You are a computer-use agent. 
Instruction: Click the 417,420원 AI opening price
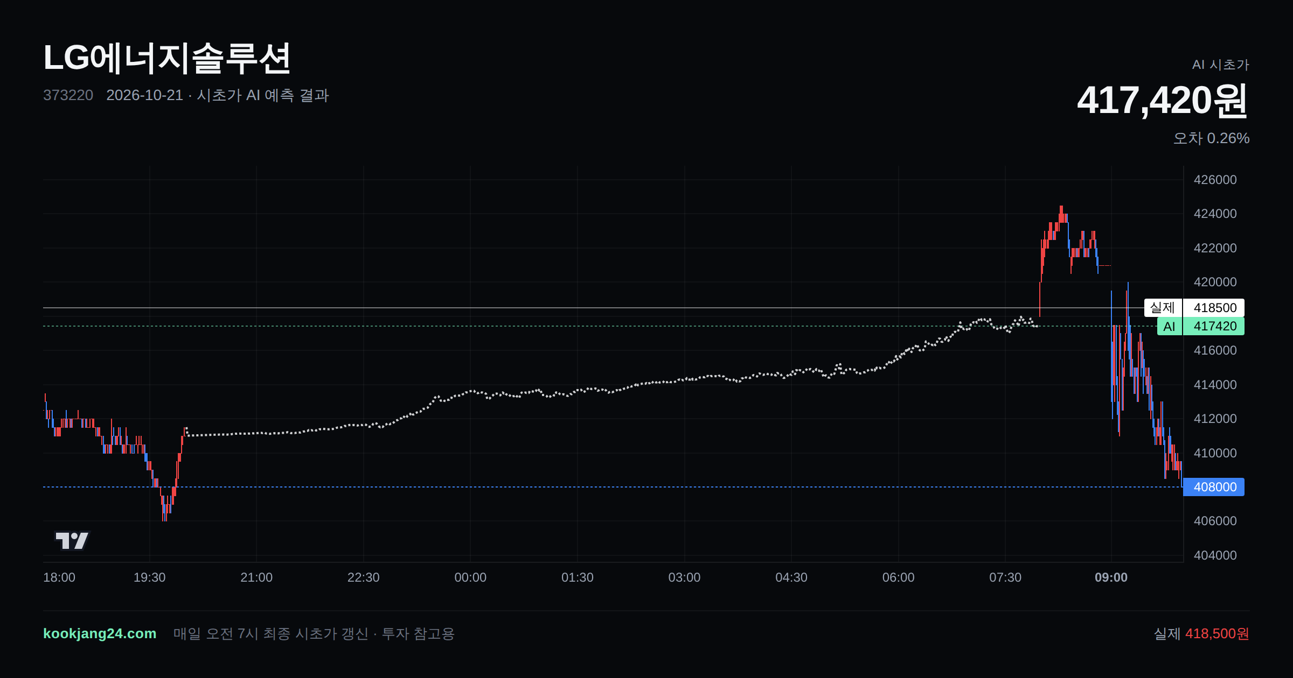click(1163, 100)
